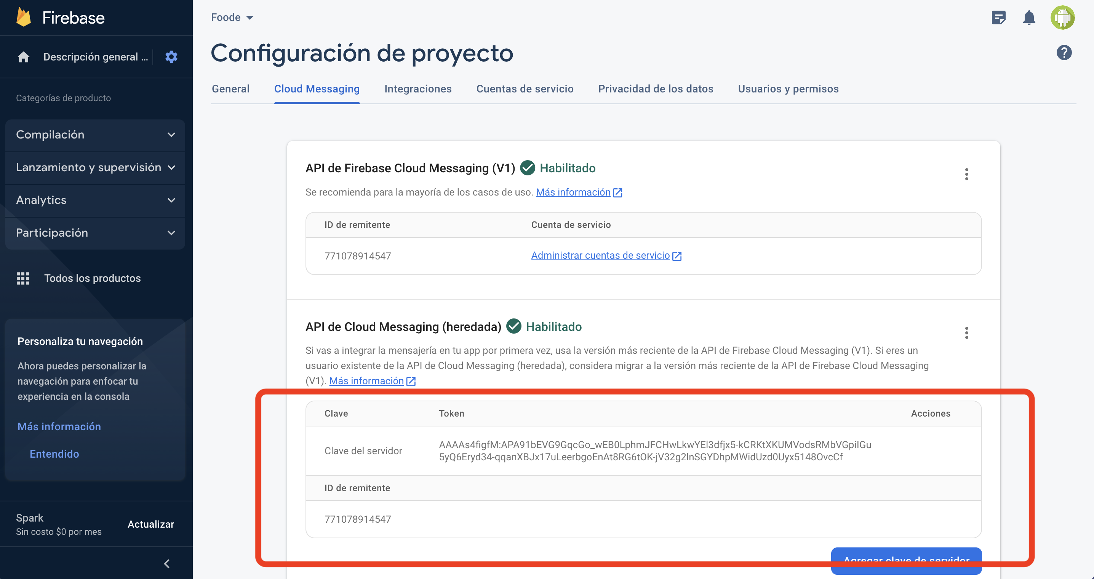Open the three-dot menu for the legacy Cloud Messaging API
The image size is (1094, 579).
tap(967, 332)
